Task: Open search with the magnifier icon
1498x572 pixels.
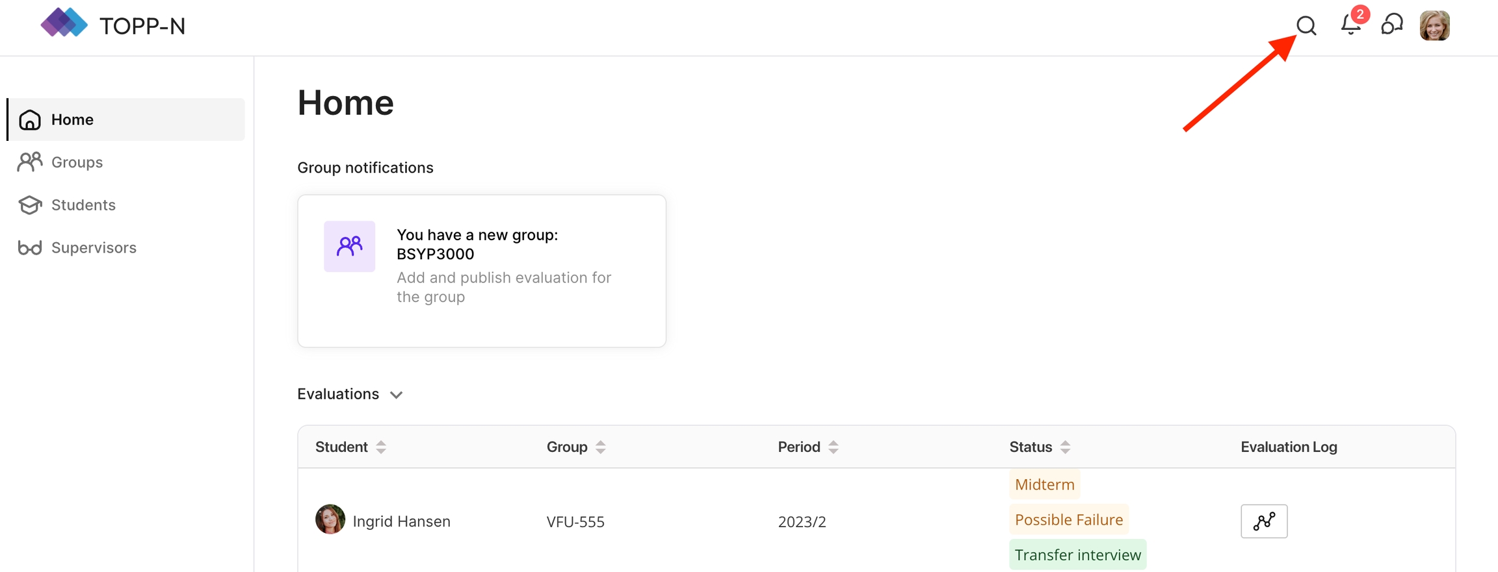Action: 1306,26
